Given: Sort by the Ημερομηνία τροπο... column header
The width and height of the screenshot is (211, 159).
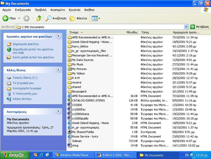Looking at the screenshot, I should point(187,32).
